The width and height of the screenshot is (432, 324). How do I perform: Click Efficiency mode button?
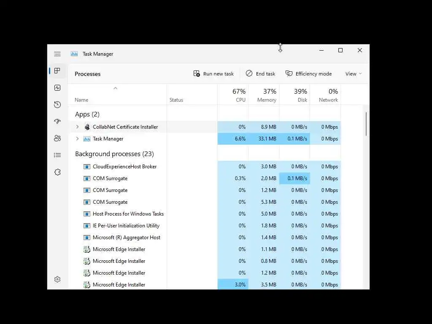point(308,74)
